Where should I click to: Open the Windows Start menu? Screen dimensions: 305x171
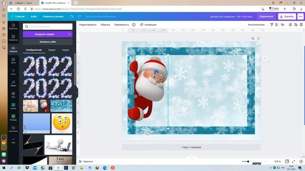tap(4, 168)
